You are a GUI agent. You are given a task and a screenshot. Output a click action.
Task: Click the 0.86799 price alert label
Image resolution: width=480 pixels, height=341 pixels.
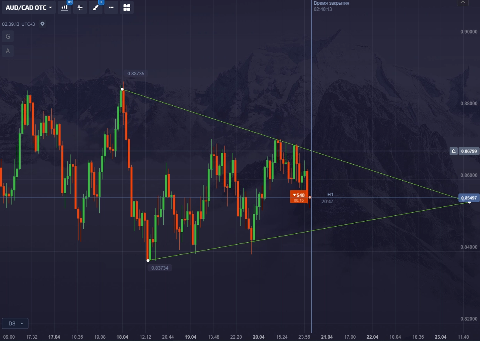tap(469, 151)
